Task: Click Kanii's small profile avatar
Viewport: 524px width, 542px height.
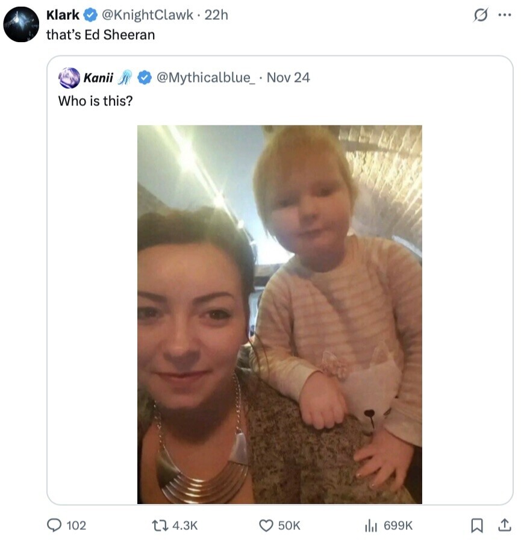Action: pos(69,78)
